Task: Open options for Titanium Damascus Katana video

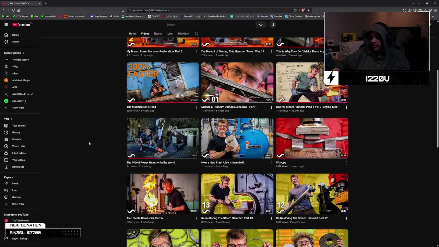Action: point(271,107)
